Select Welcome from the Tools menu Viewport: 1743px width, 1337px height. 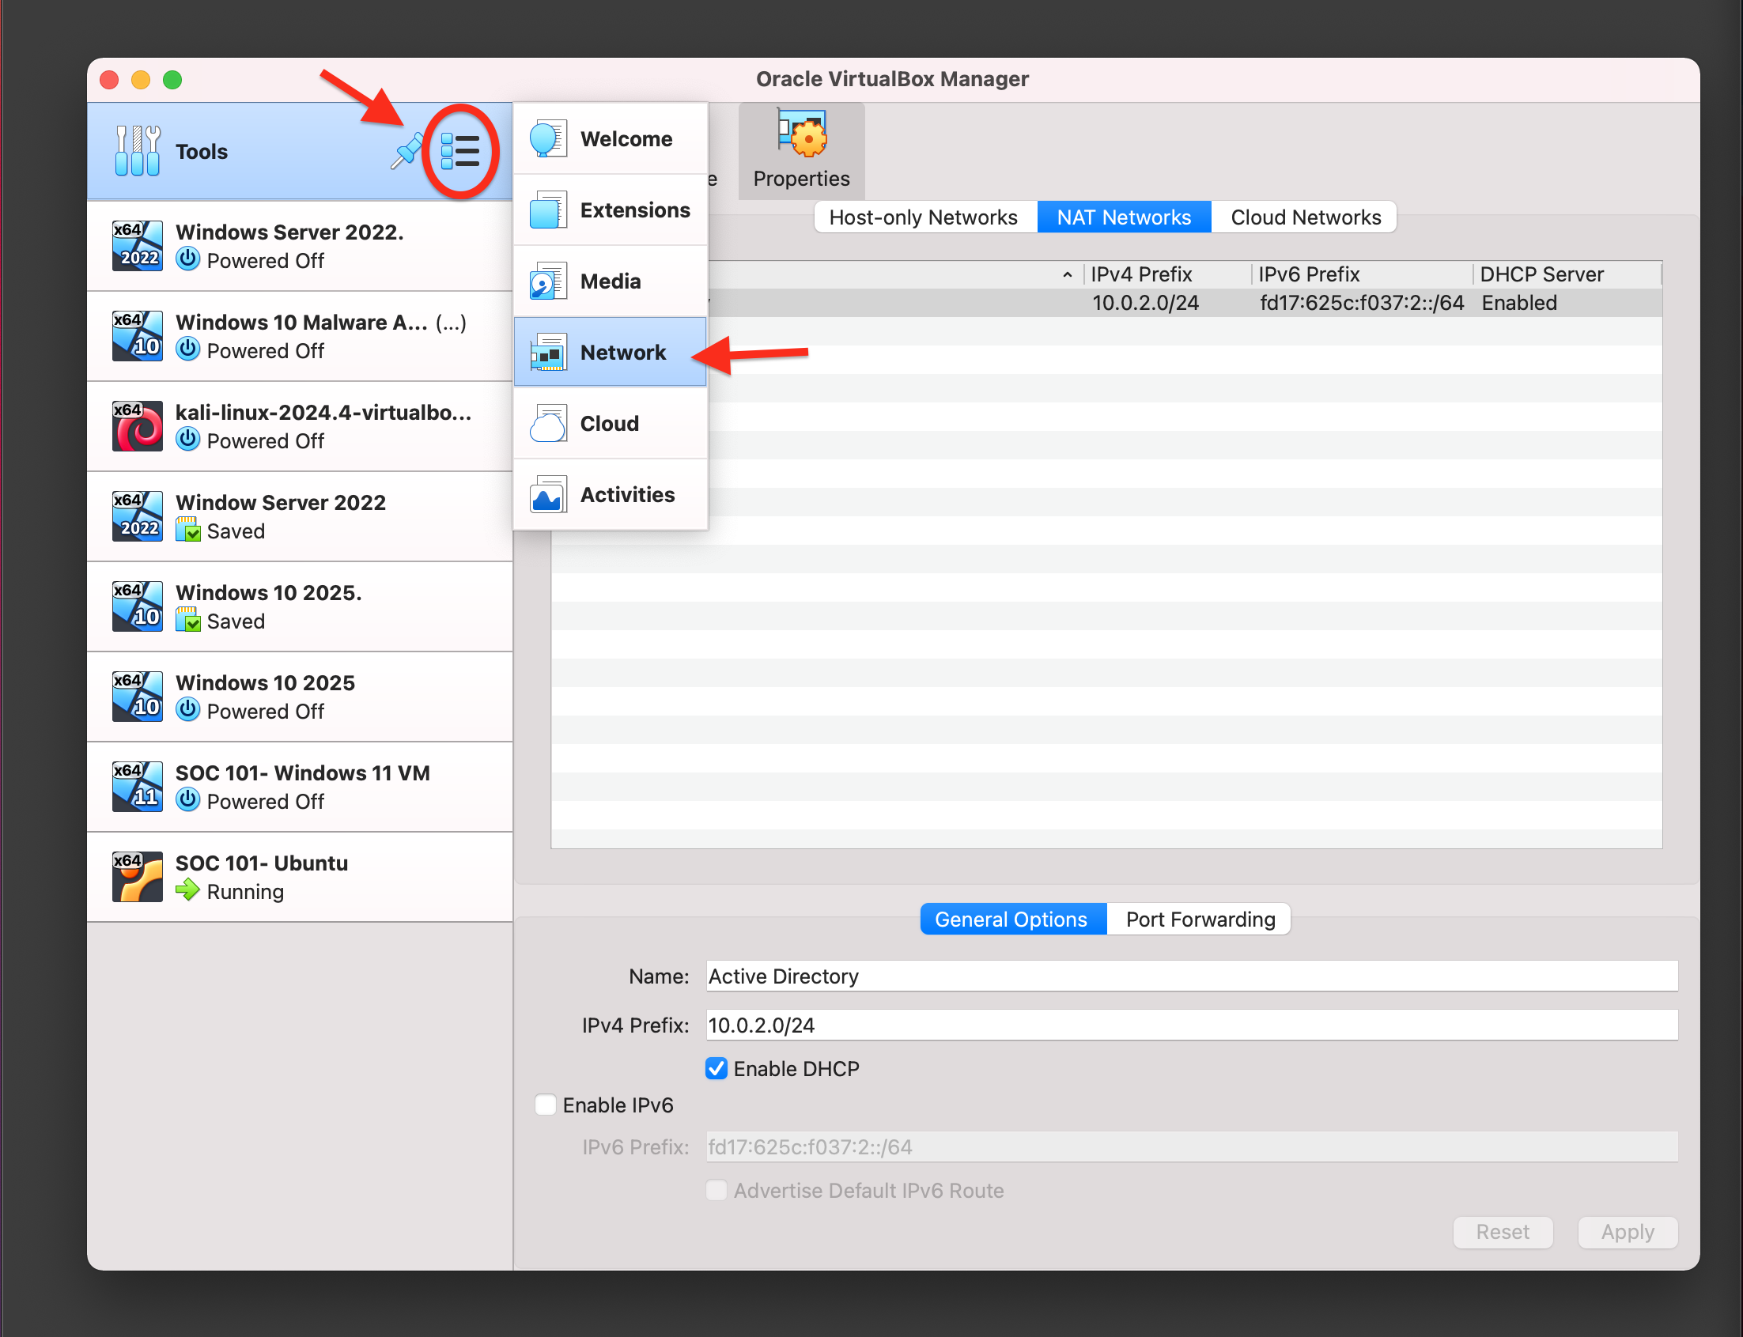click(611, 138)
